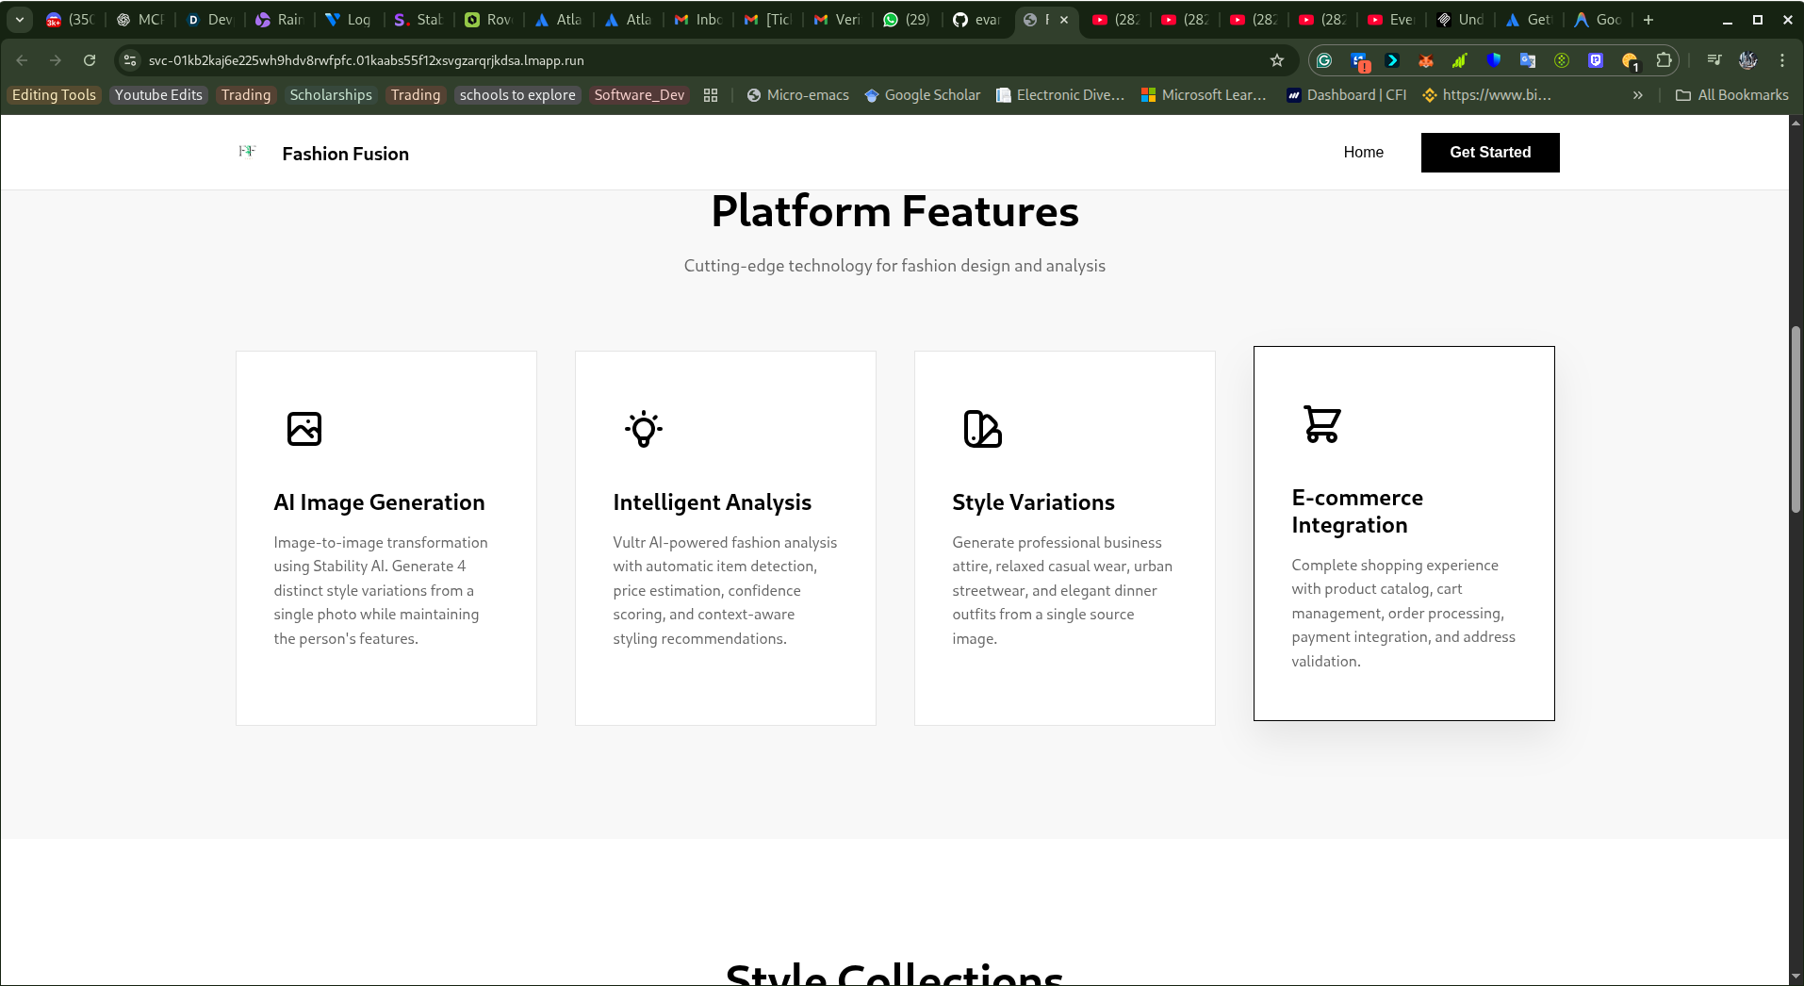View site information icon in address bar
The width and height of the screenshot is (1804, 986).
coord(130,60)
